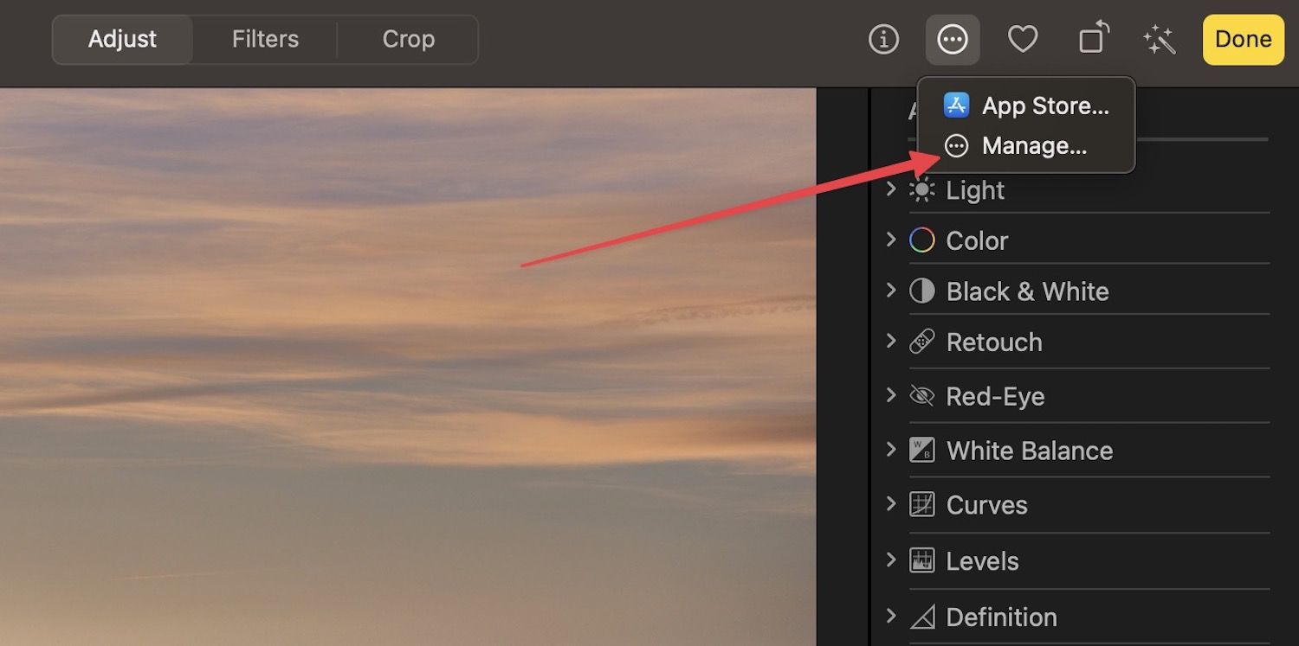Expand the Black & White section
The image size is (1299, 646).
coord(893,291)
